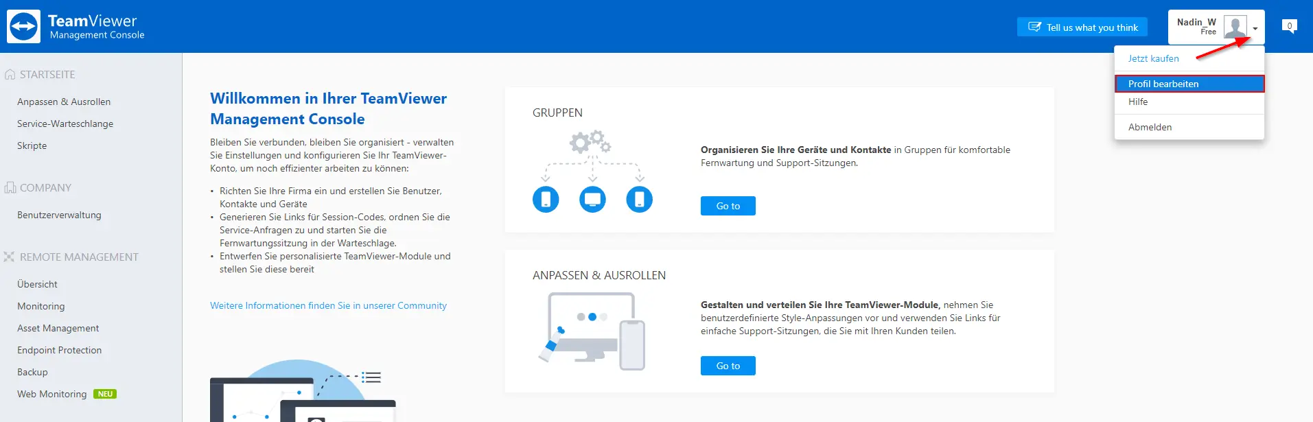Open Skripte in the sidebar
Viewport: 1313px width, 422px height.
[x=32, y=145]
